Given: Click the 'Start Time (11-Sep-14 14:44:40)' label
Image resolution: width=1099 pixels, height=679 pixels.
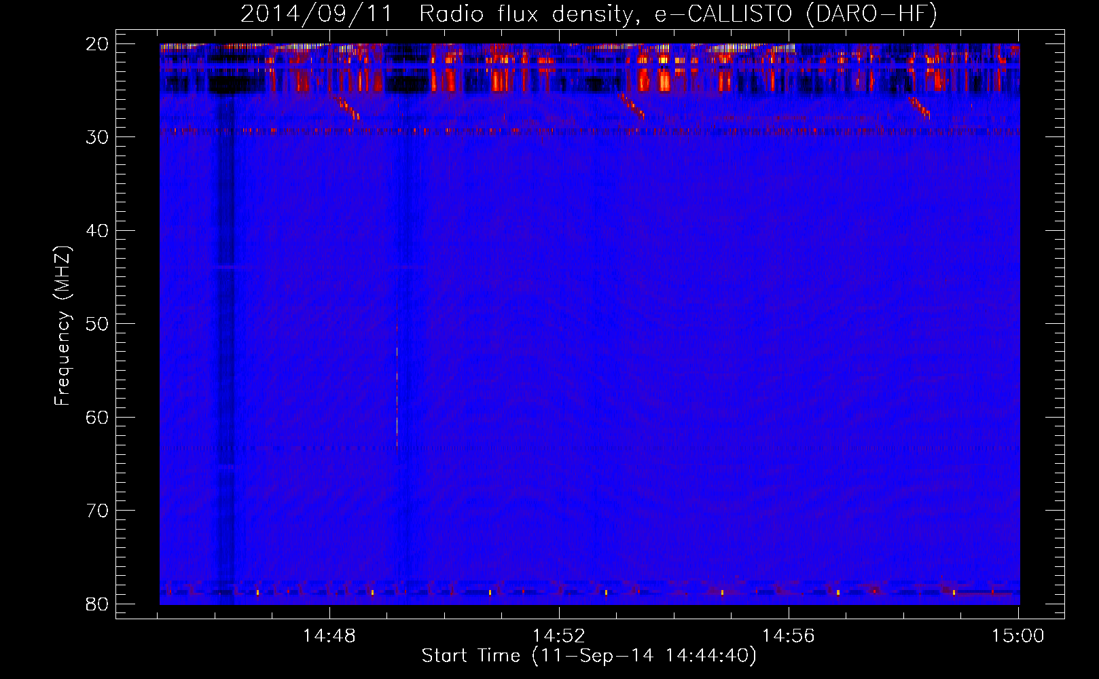Looking at the screenshot, I should coord(589,656).
